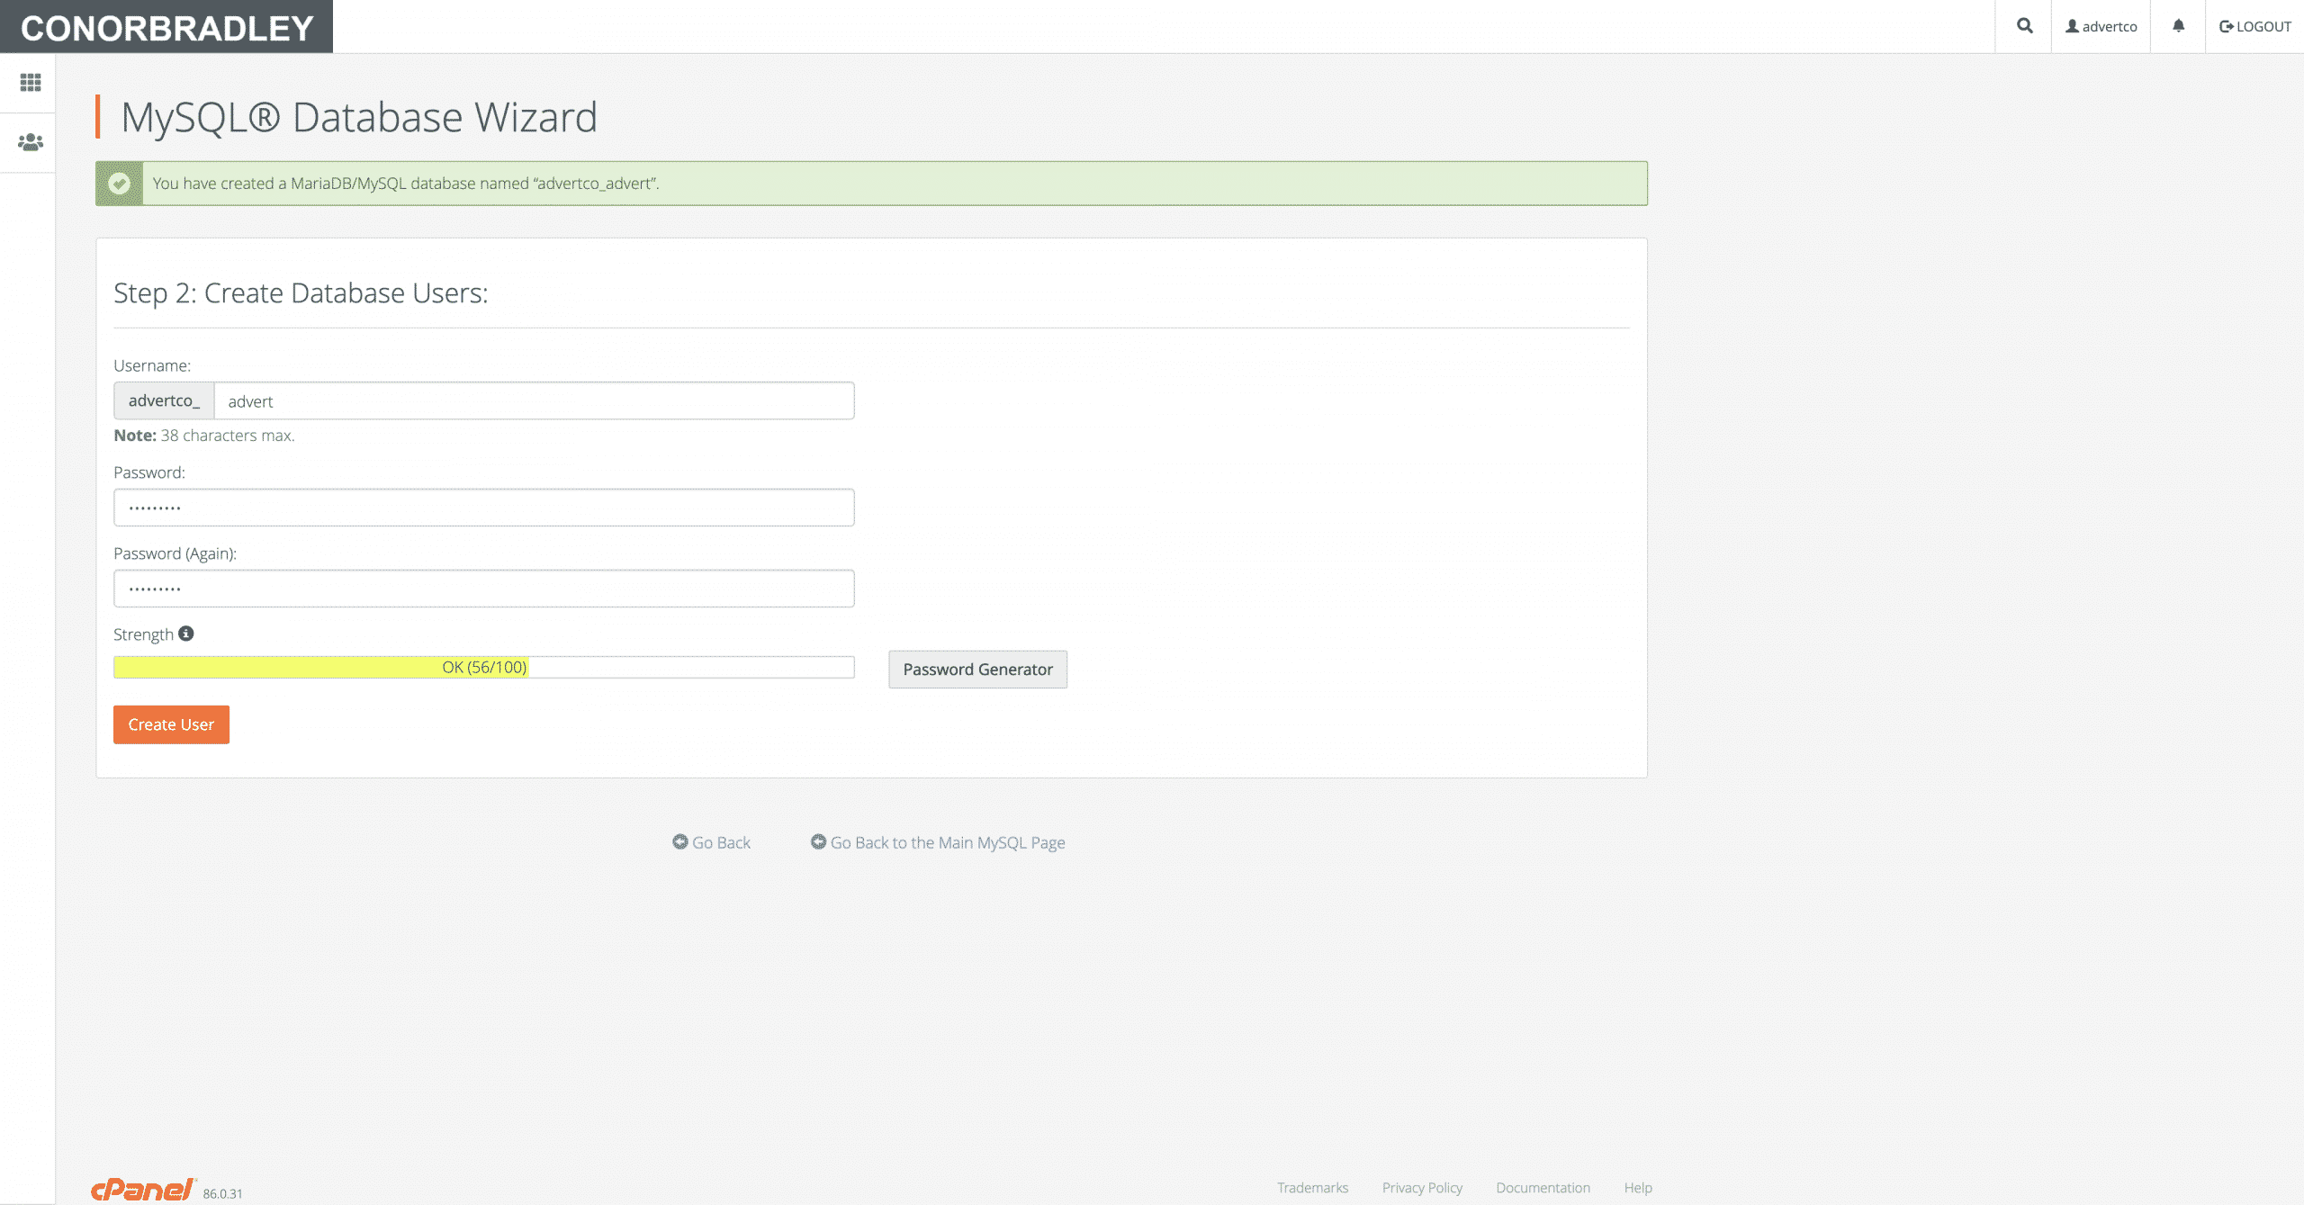
Task: Open the advertco user menu
Action: click(2101, 26)
